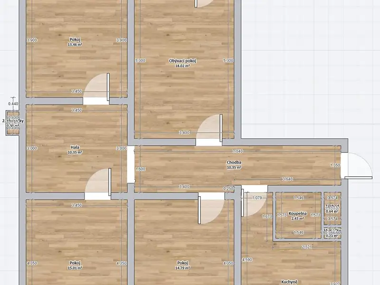
Task: Click the 0.250 wall dimension
Action: point(228,188)
